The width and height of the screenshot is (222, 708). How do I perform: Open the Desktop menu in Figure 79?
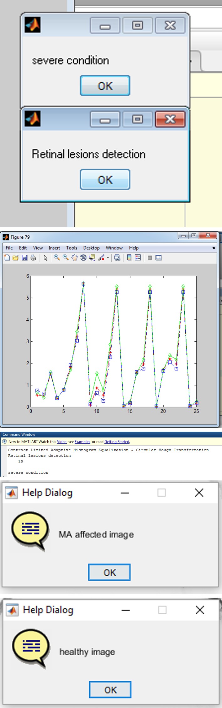point(91,248)
